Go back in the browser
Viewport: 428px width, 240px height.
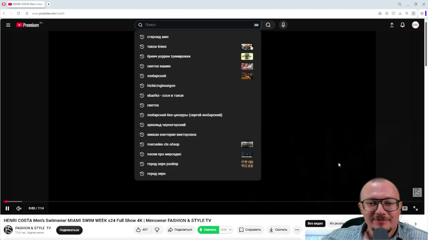(4, 13)
